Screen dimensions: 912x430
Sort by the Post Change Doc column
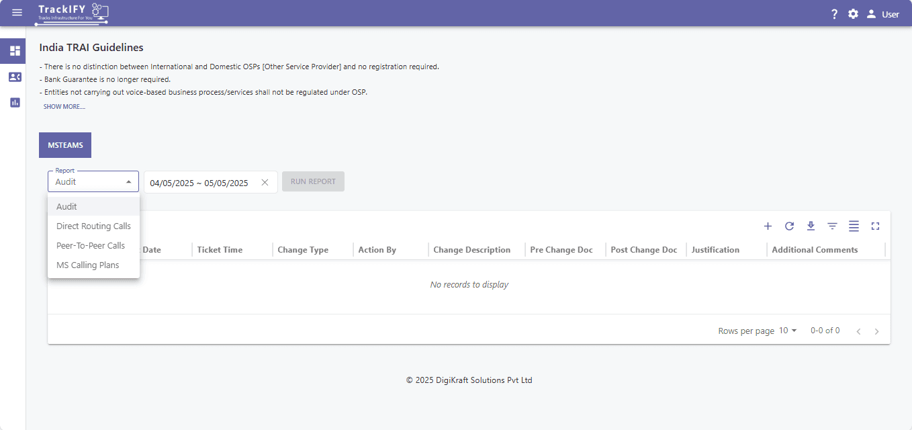coord(644,250)
